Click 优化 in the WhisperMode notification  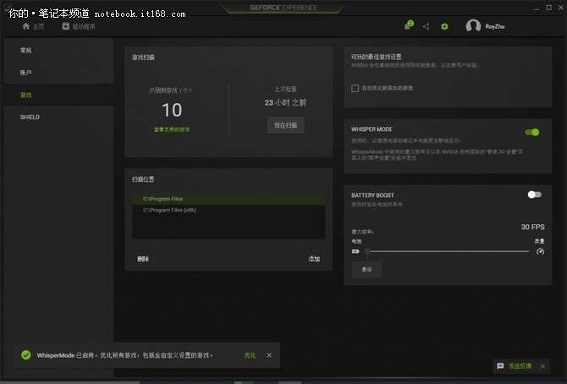pos(250,355)
